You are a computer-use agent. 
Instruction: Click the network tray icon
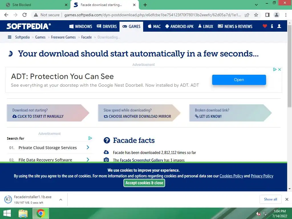(x=265, y=214)
